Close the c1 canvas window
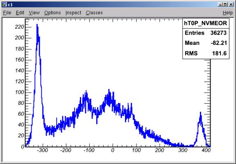The height and width of the screenshot is (164, 236). click(231, 4)
